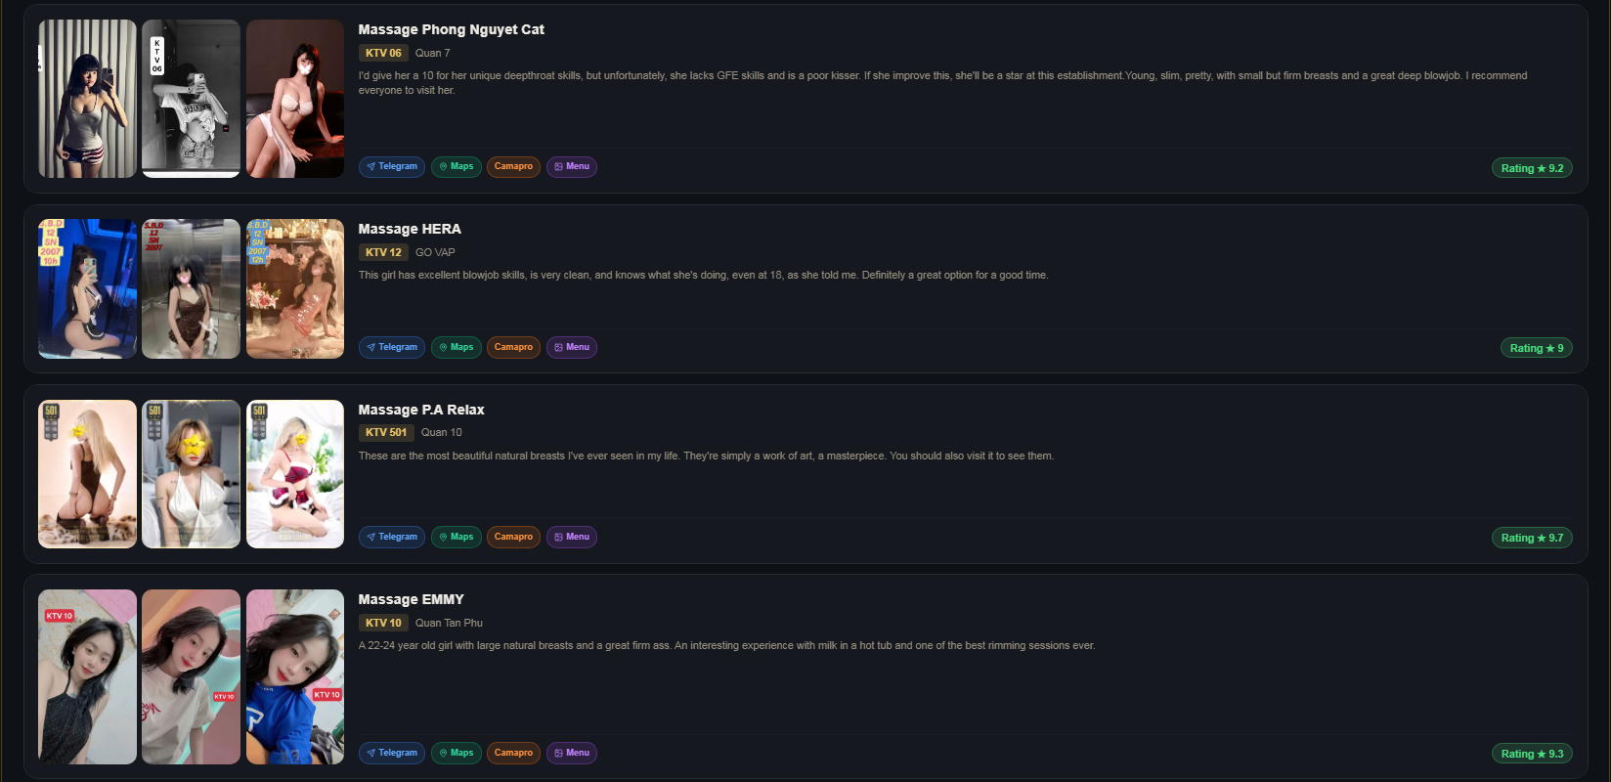Open Menu for Massage Phong Nguyet Cat
1611x782 pixels.
point(572,166)
